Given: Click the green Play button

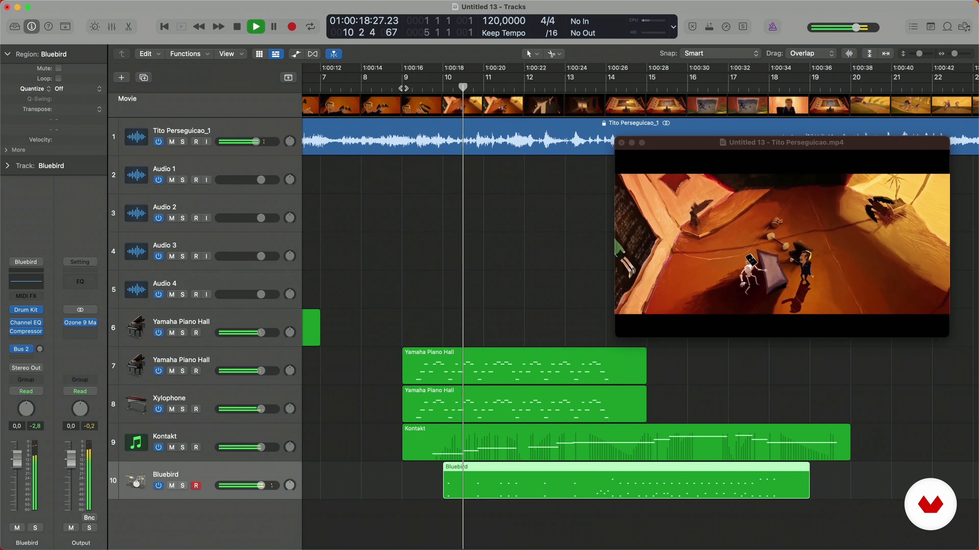Looking at the screenshot, I should click(256, 26).
